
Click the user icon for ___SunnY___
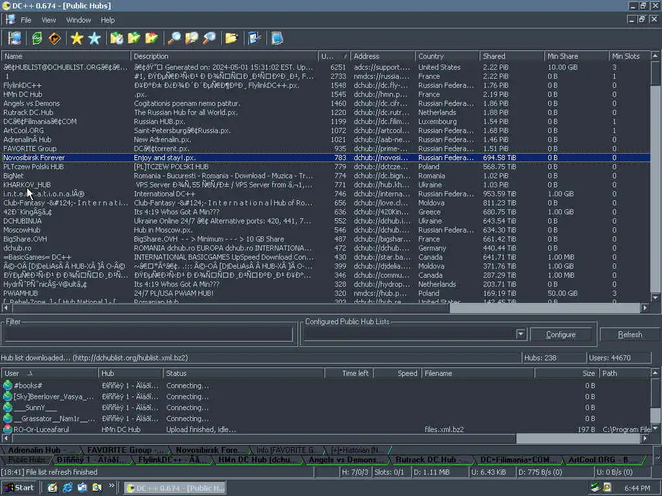[x=7, y=407]
